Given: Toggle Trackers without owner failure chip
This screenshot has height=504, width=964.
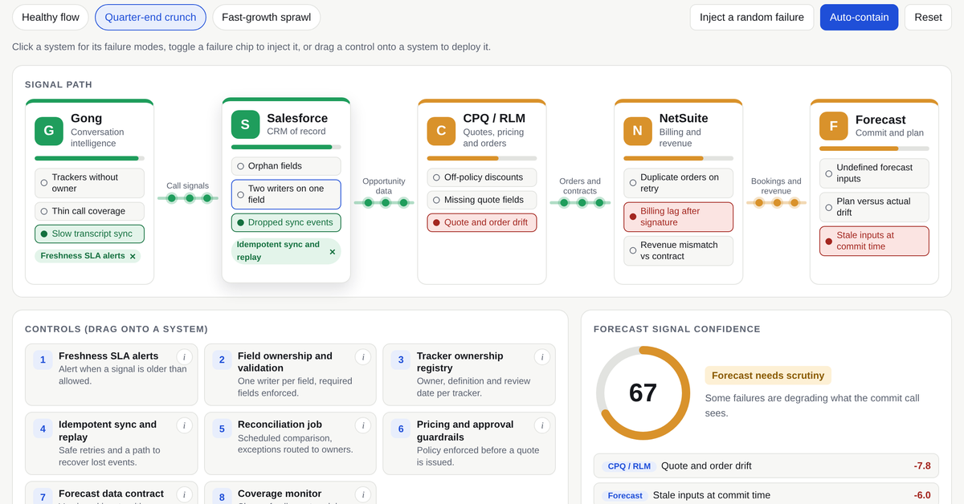Looking at the screenshot, I should [89, 183].
